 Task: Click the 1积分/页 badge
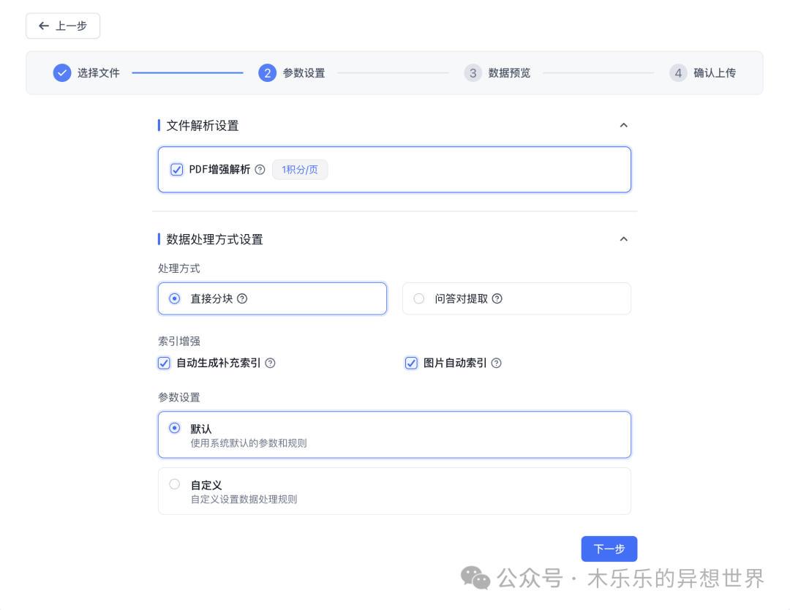pos(300,170)
